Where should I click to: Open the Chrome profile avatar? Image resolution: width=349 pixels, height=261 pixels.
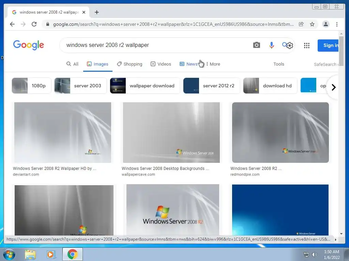pos(325,24)
